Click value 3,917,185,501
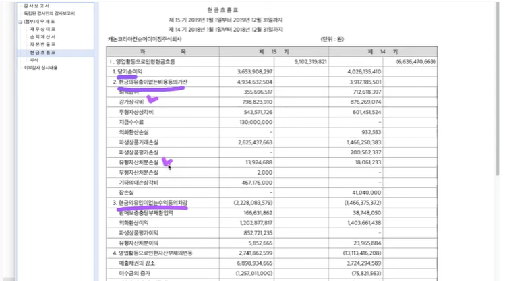 click(365, 82)
